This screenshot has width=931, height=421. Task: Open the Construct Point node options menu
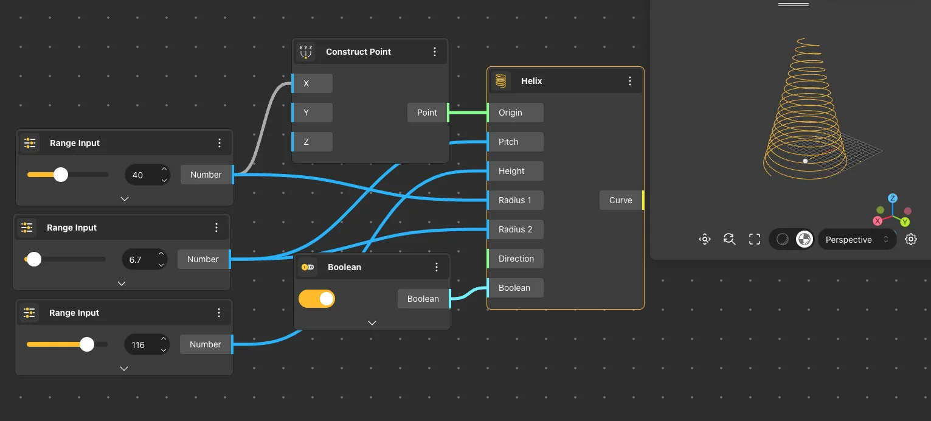435,52
